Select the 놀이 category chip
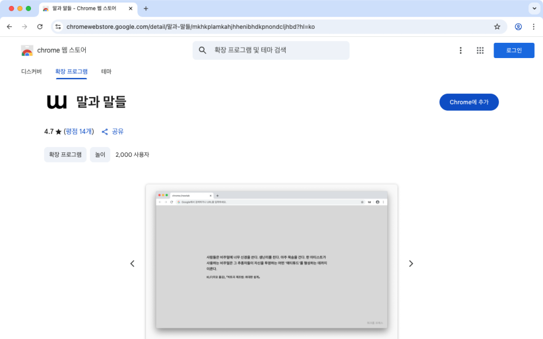543x339 pixels. click(100, 155)
